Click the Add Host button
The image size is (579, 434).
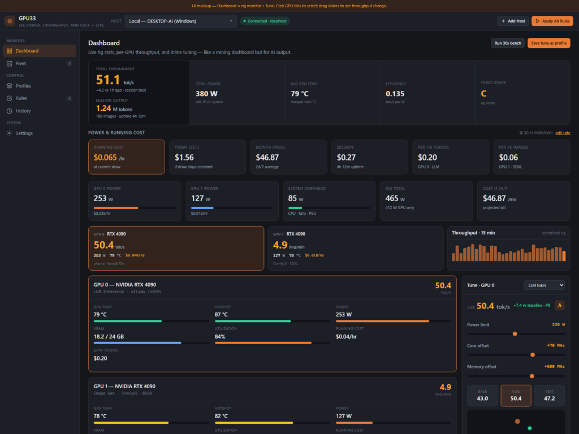pyautogui.click(x=513, y=21)
